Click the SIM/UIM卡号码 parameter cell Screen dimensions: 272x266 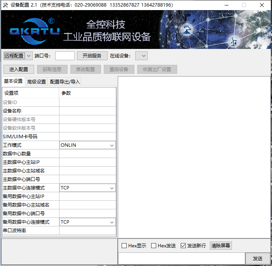click(x=87, y=137)
